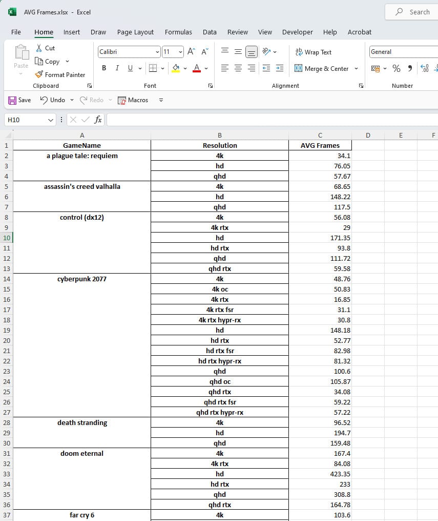Save the workbook from quick access toolbar

coord(19,100)
